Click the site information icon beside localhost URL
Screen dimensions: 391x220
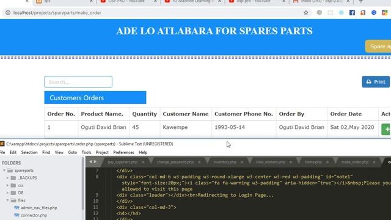(x=8, y=12)
